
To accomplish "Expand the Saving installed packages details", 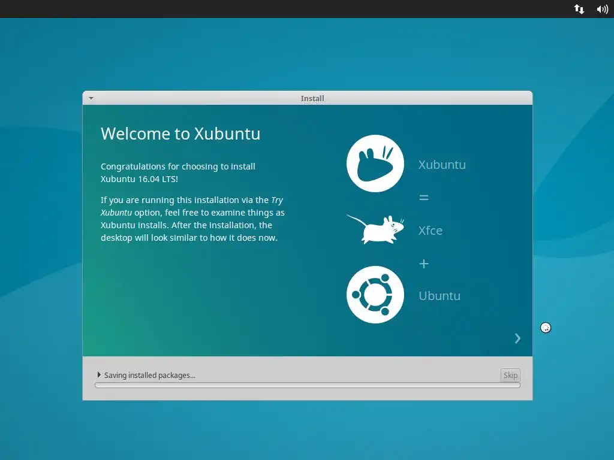I will pyautogui.click(x=99, y=375).
